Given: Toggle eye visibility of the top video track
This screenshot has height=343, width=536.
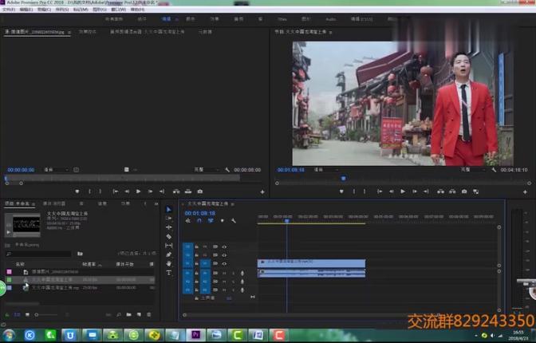Looking at the screenshot, I should coord(224,246).
